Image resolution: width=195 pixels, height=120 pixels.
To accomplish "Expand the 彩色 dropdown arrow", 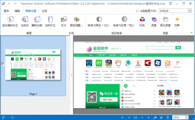I will click(x=142, y=28).
